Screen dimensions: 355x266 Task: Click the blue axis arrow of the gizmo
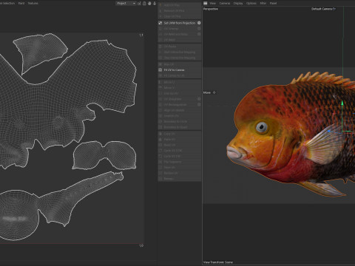[329, 132]
